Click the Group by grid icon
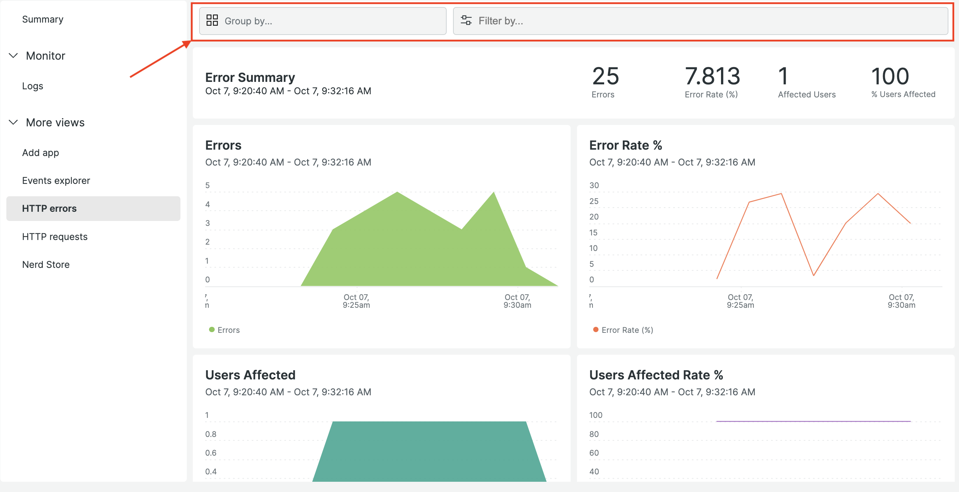The image size is (959, 492). [212, 20]
